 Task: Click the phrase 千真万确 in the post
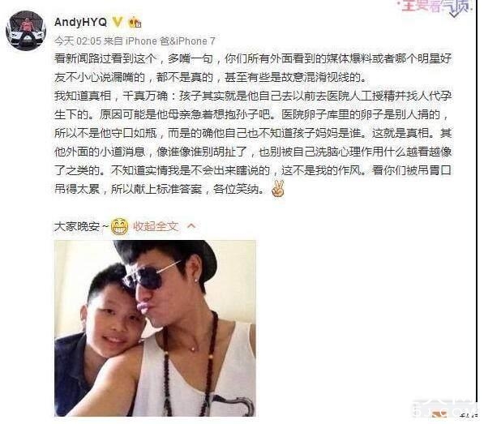(x=145, y=96)
